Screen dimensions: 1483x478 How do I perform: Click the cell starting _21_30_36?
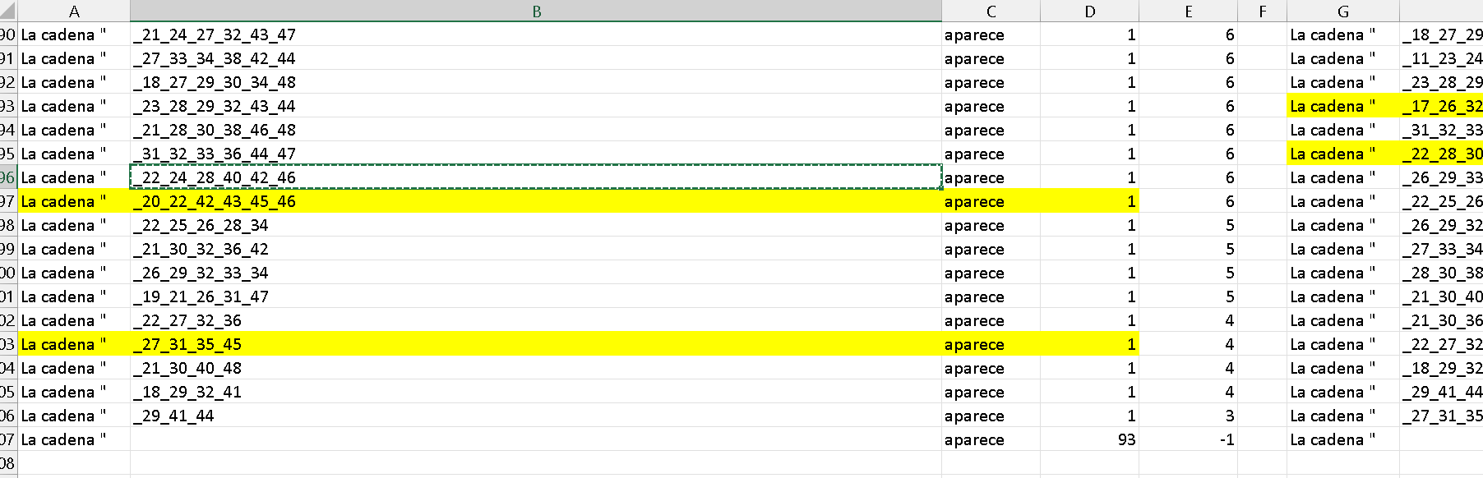pos(1441,320)
